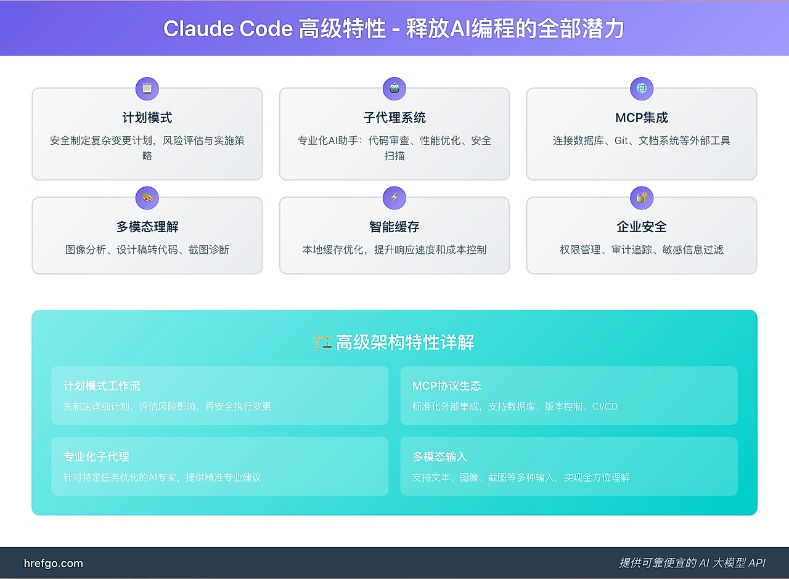
Task: Click the palette icon above 多模态理解
Action: coord(147,198)
